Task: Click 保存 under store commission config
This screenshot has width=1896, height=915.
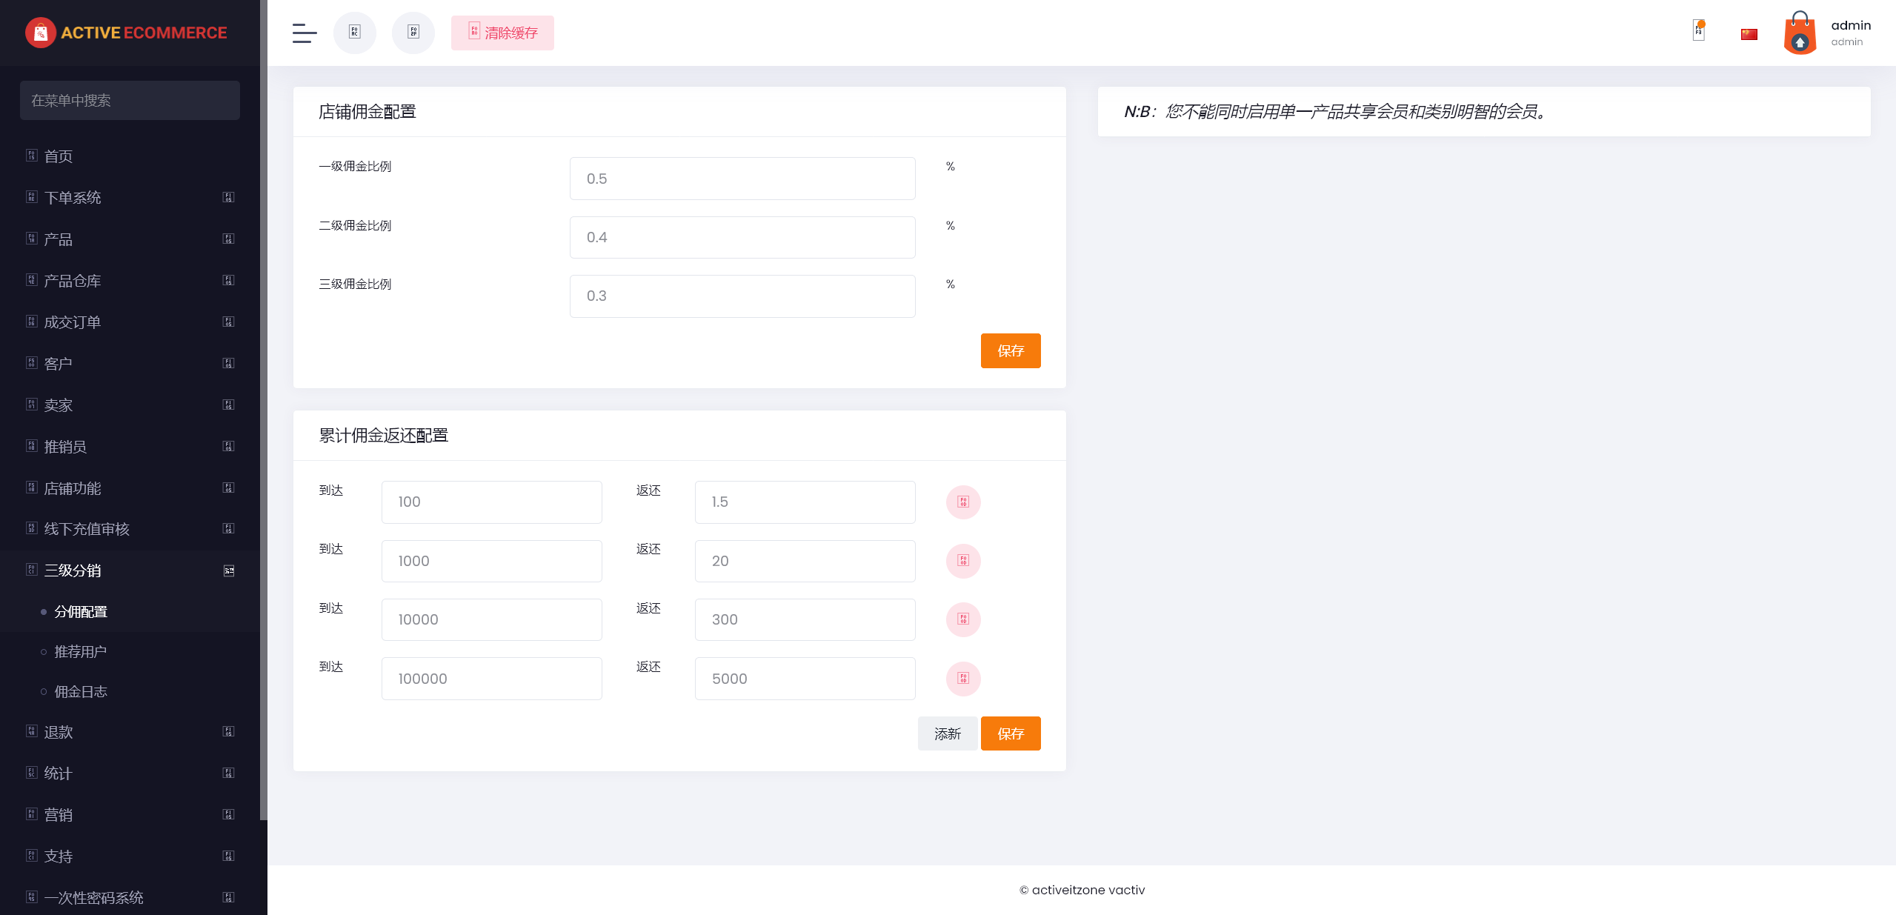Action: click(1011, 350)
